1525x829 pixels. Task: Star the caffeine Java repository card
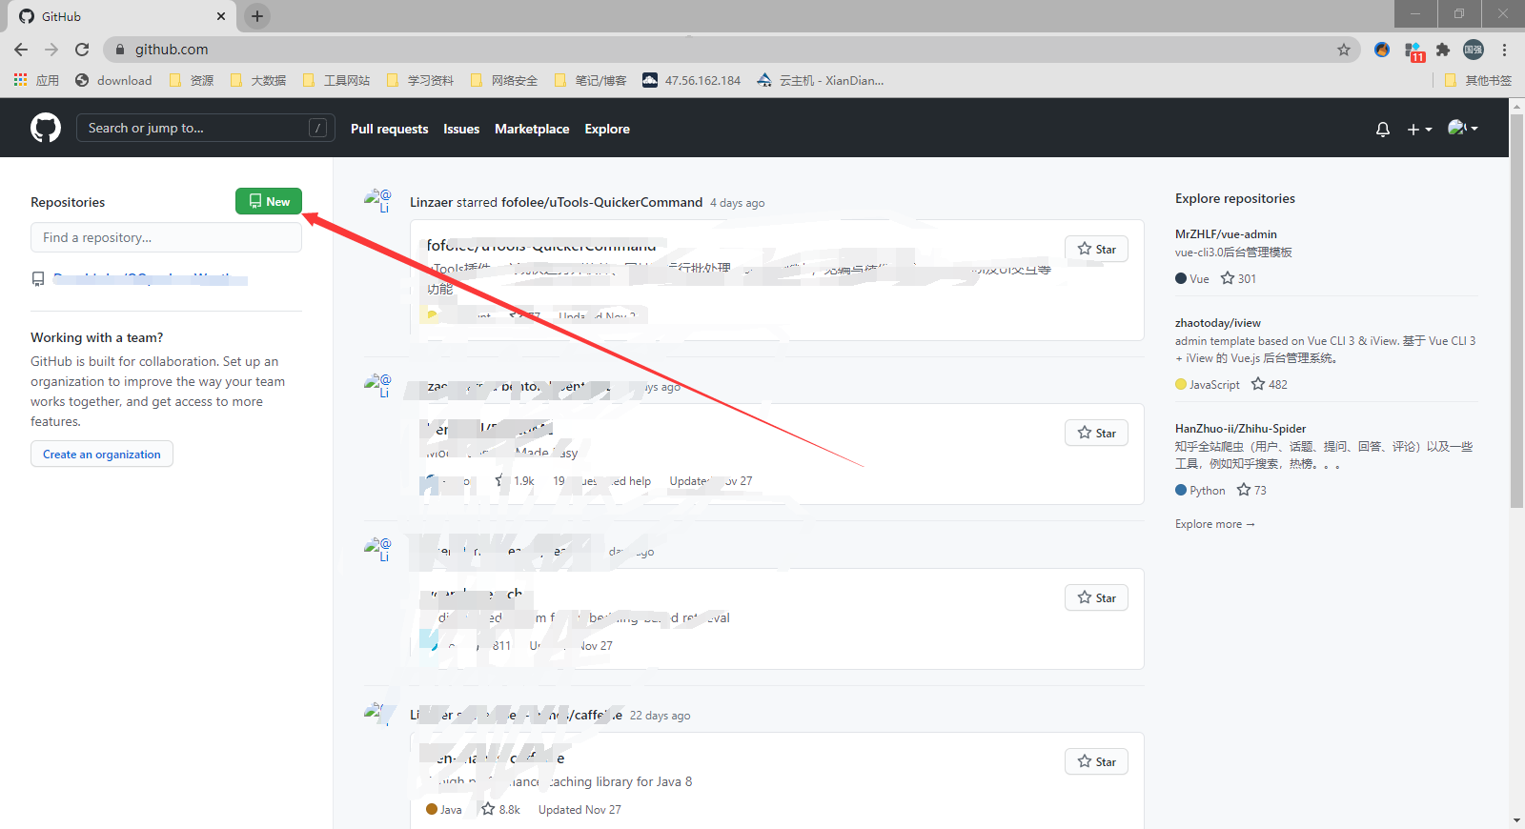pos(1096,761)
